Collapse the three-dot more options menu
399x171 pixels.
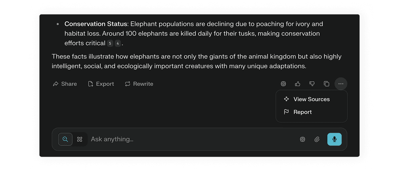(341, 84)
